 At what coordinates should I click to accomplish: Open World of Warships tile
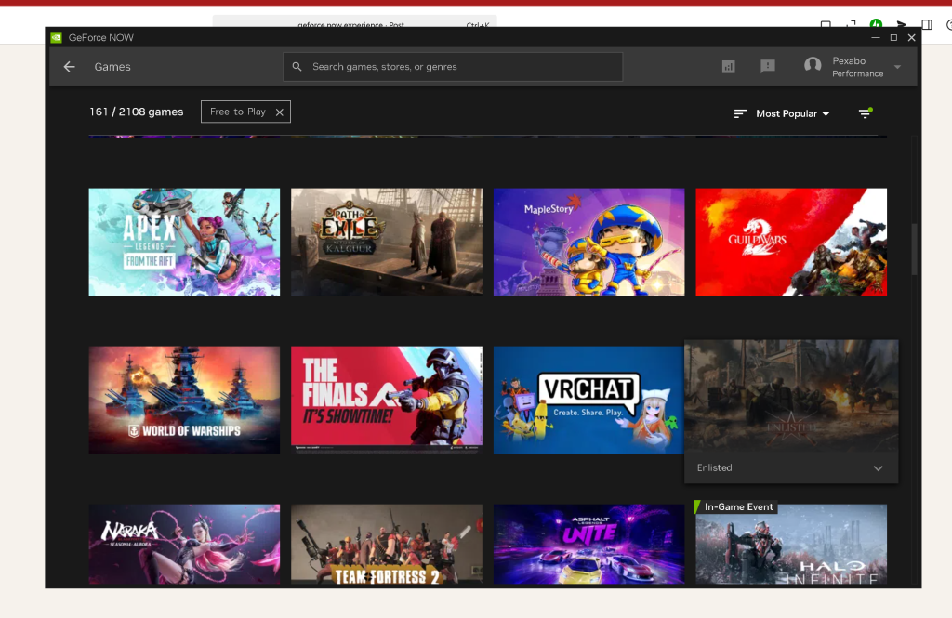pyautogui.click(x=184, y=400)
